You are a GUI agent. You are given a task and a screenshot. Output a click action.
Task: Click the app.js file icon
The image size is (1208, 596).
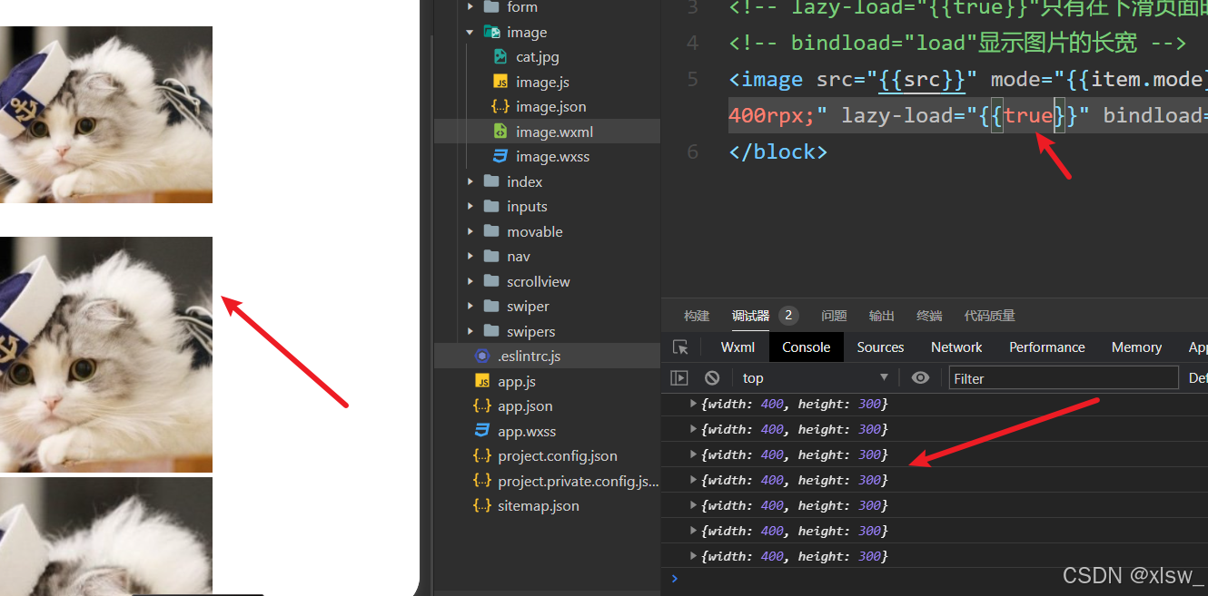(x=482, y=381)
